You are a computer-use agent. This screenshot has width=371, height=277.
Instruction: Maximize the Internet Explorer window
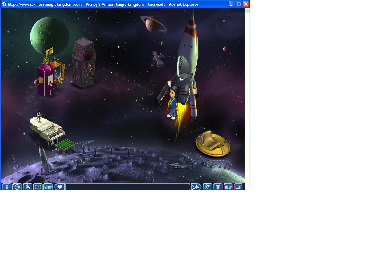(x=239, y=4)
